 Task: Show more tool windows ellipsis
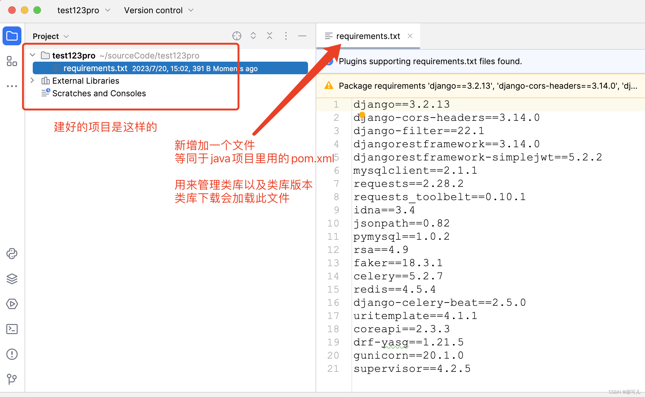tap(12, 86)
